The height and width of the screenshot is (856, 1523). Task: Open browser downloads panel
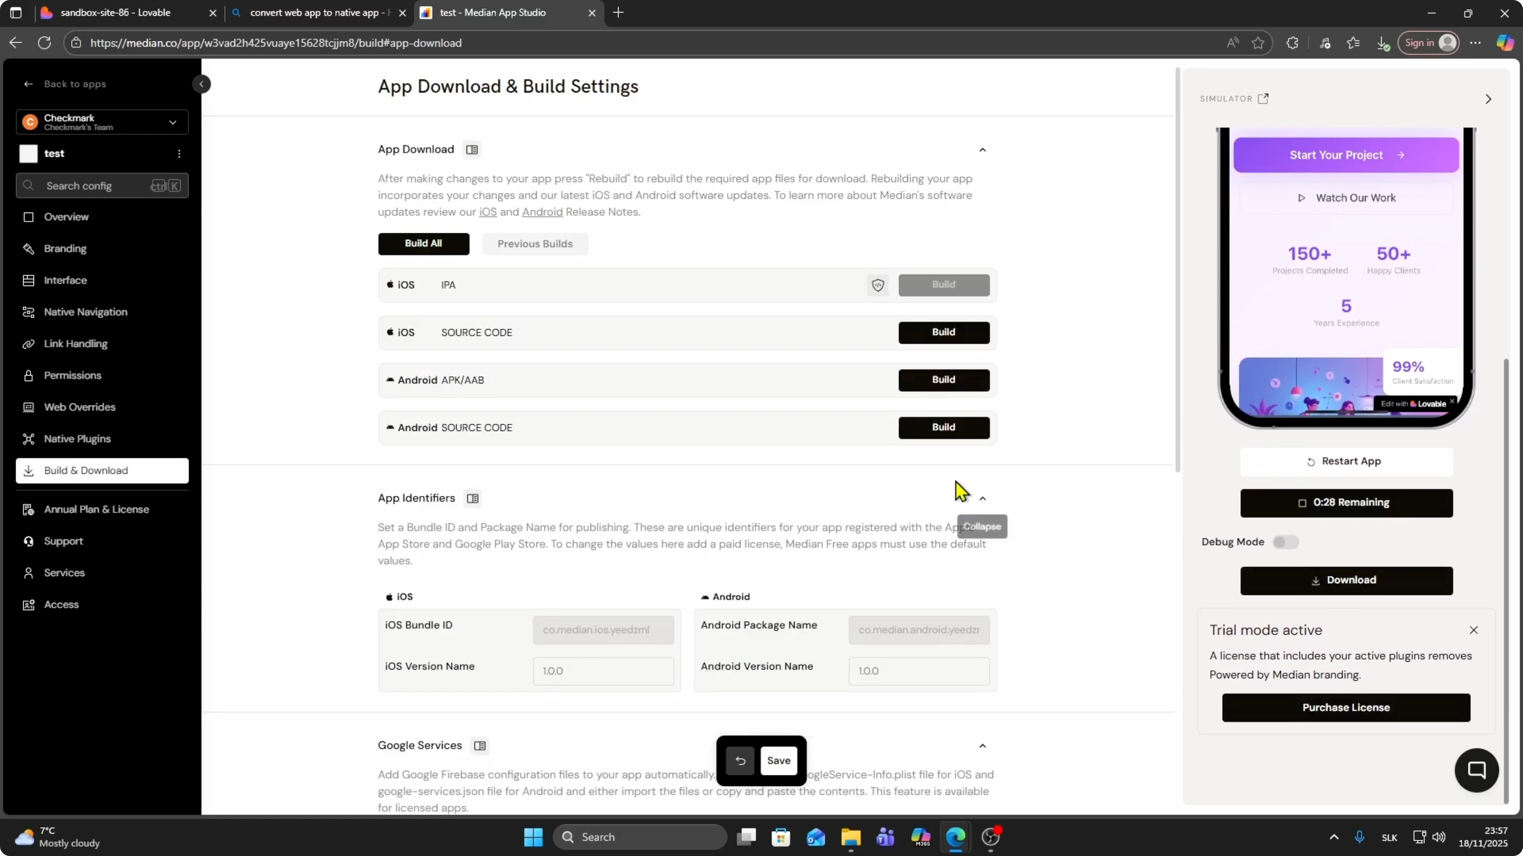click(1382, 43)
